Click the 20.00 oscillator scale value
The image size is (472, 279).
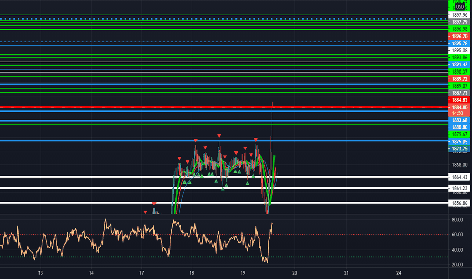[x=457, y=265]
